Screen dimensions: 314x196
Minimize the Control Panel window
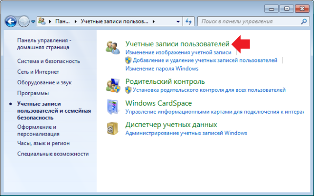272,9
